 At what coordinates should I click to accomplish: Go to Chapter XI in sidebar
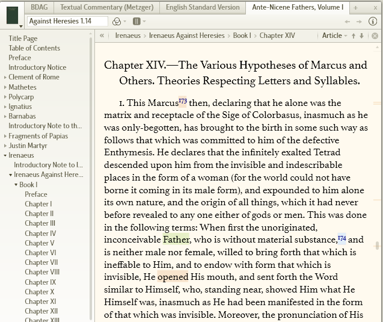(x=40, y=302)
